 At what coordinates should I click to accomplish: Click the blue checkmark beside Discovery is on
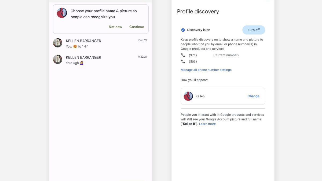(x=183, y=30)
